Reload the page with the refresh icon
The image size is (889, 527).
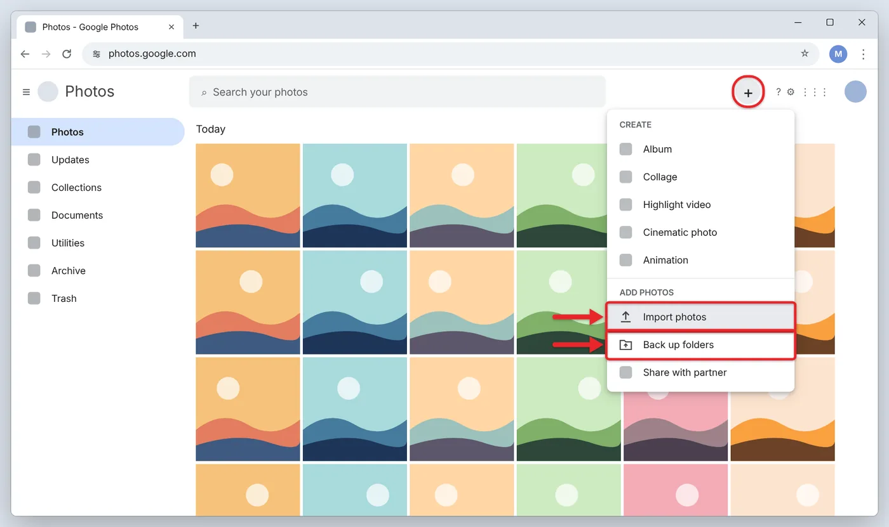pyautogui.click(x=67, y=54)
